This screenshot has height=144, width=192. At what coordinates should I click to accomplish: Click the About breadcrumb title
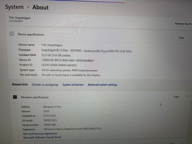40,7
